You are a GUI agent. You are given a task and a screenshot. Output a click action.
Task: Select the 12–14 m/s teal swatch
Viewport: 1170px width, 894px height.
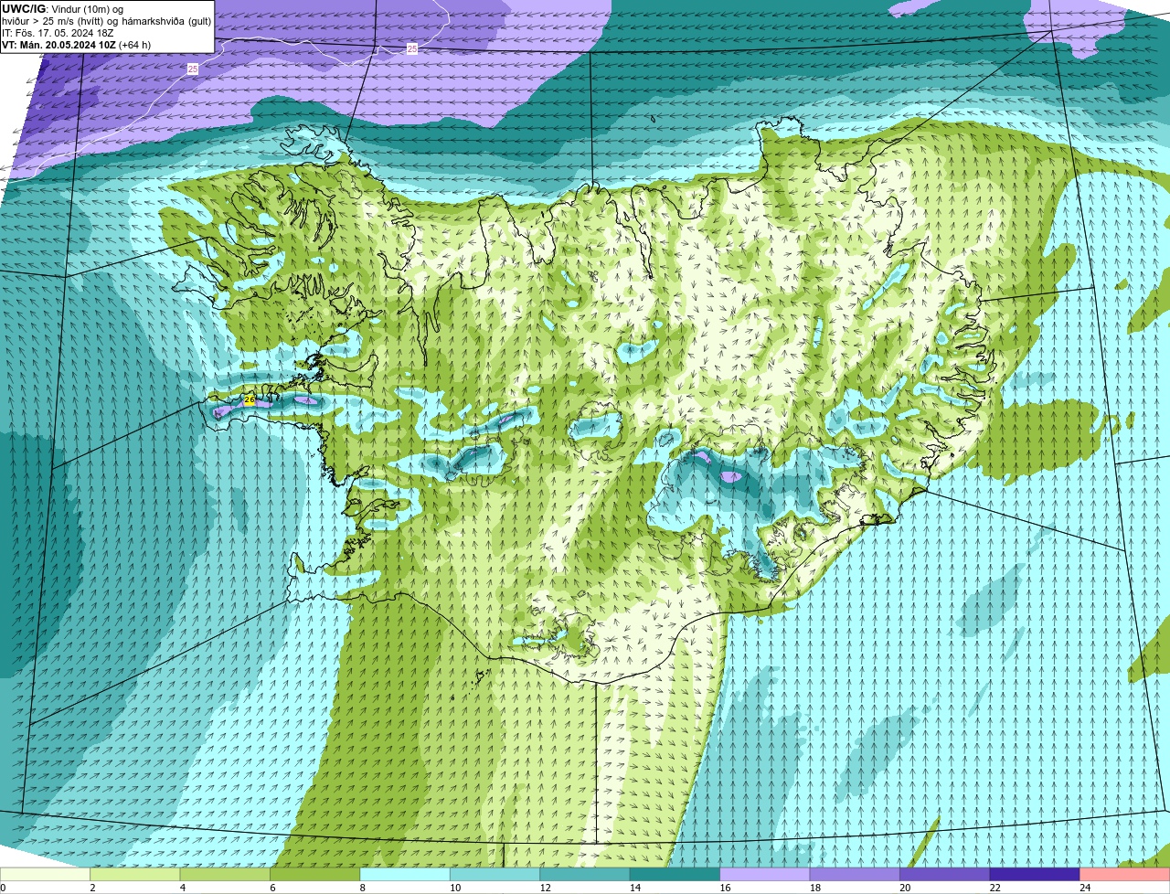(585, 875)
